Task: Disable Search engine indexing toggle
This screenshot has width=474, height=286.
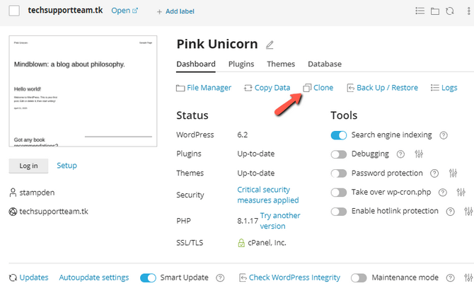Action: click(339, 135)
